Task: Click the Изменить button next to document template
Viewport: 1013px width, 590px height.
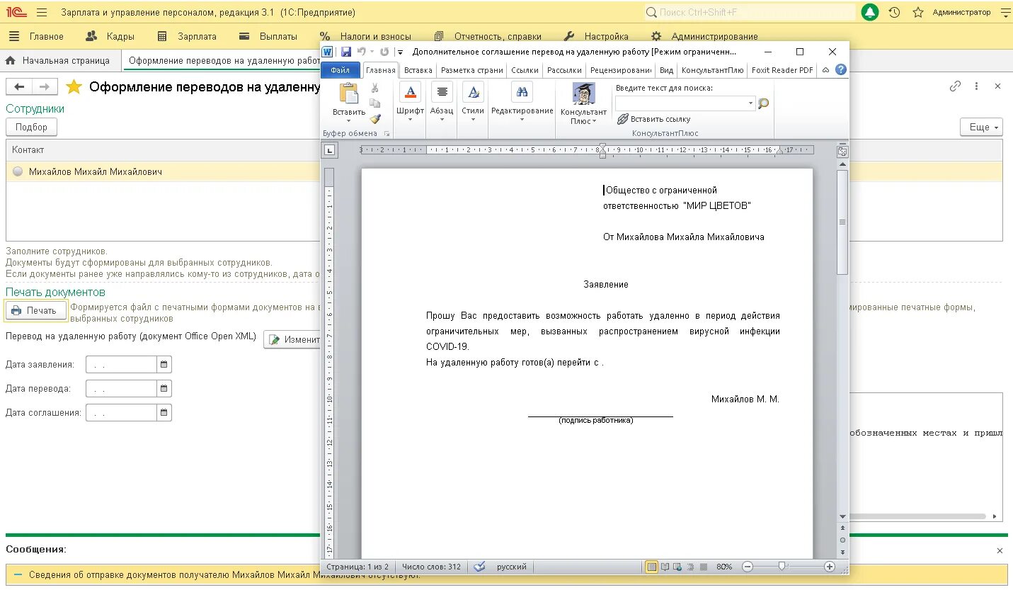Action: coord(293,339)
